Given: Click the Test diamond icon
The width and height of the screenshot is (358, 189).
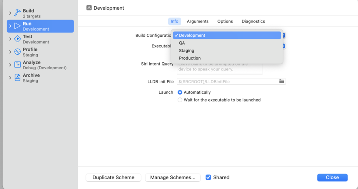Looking at the screenshot, I should (17, 39).
